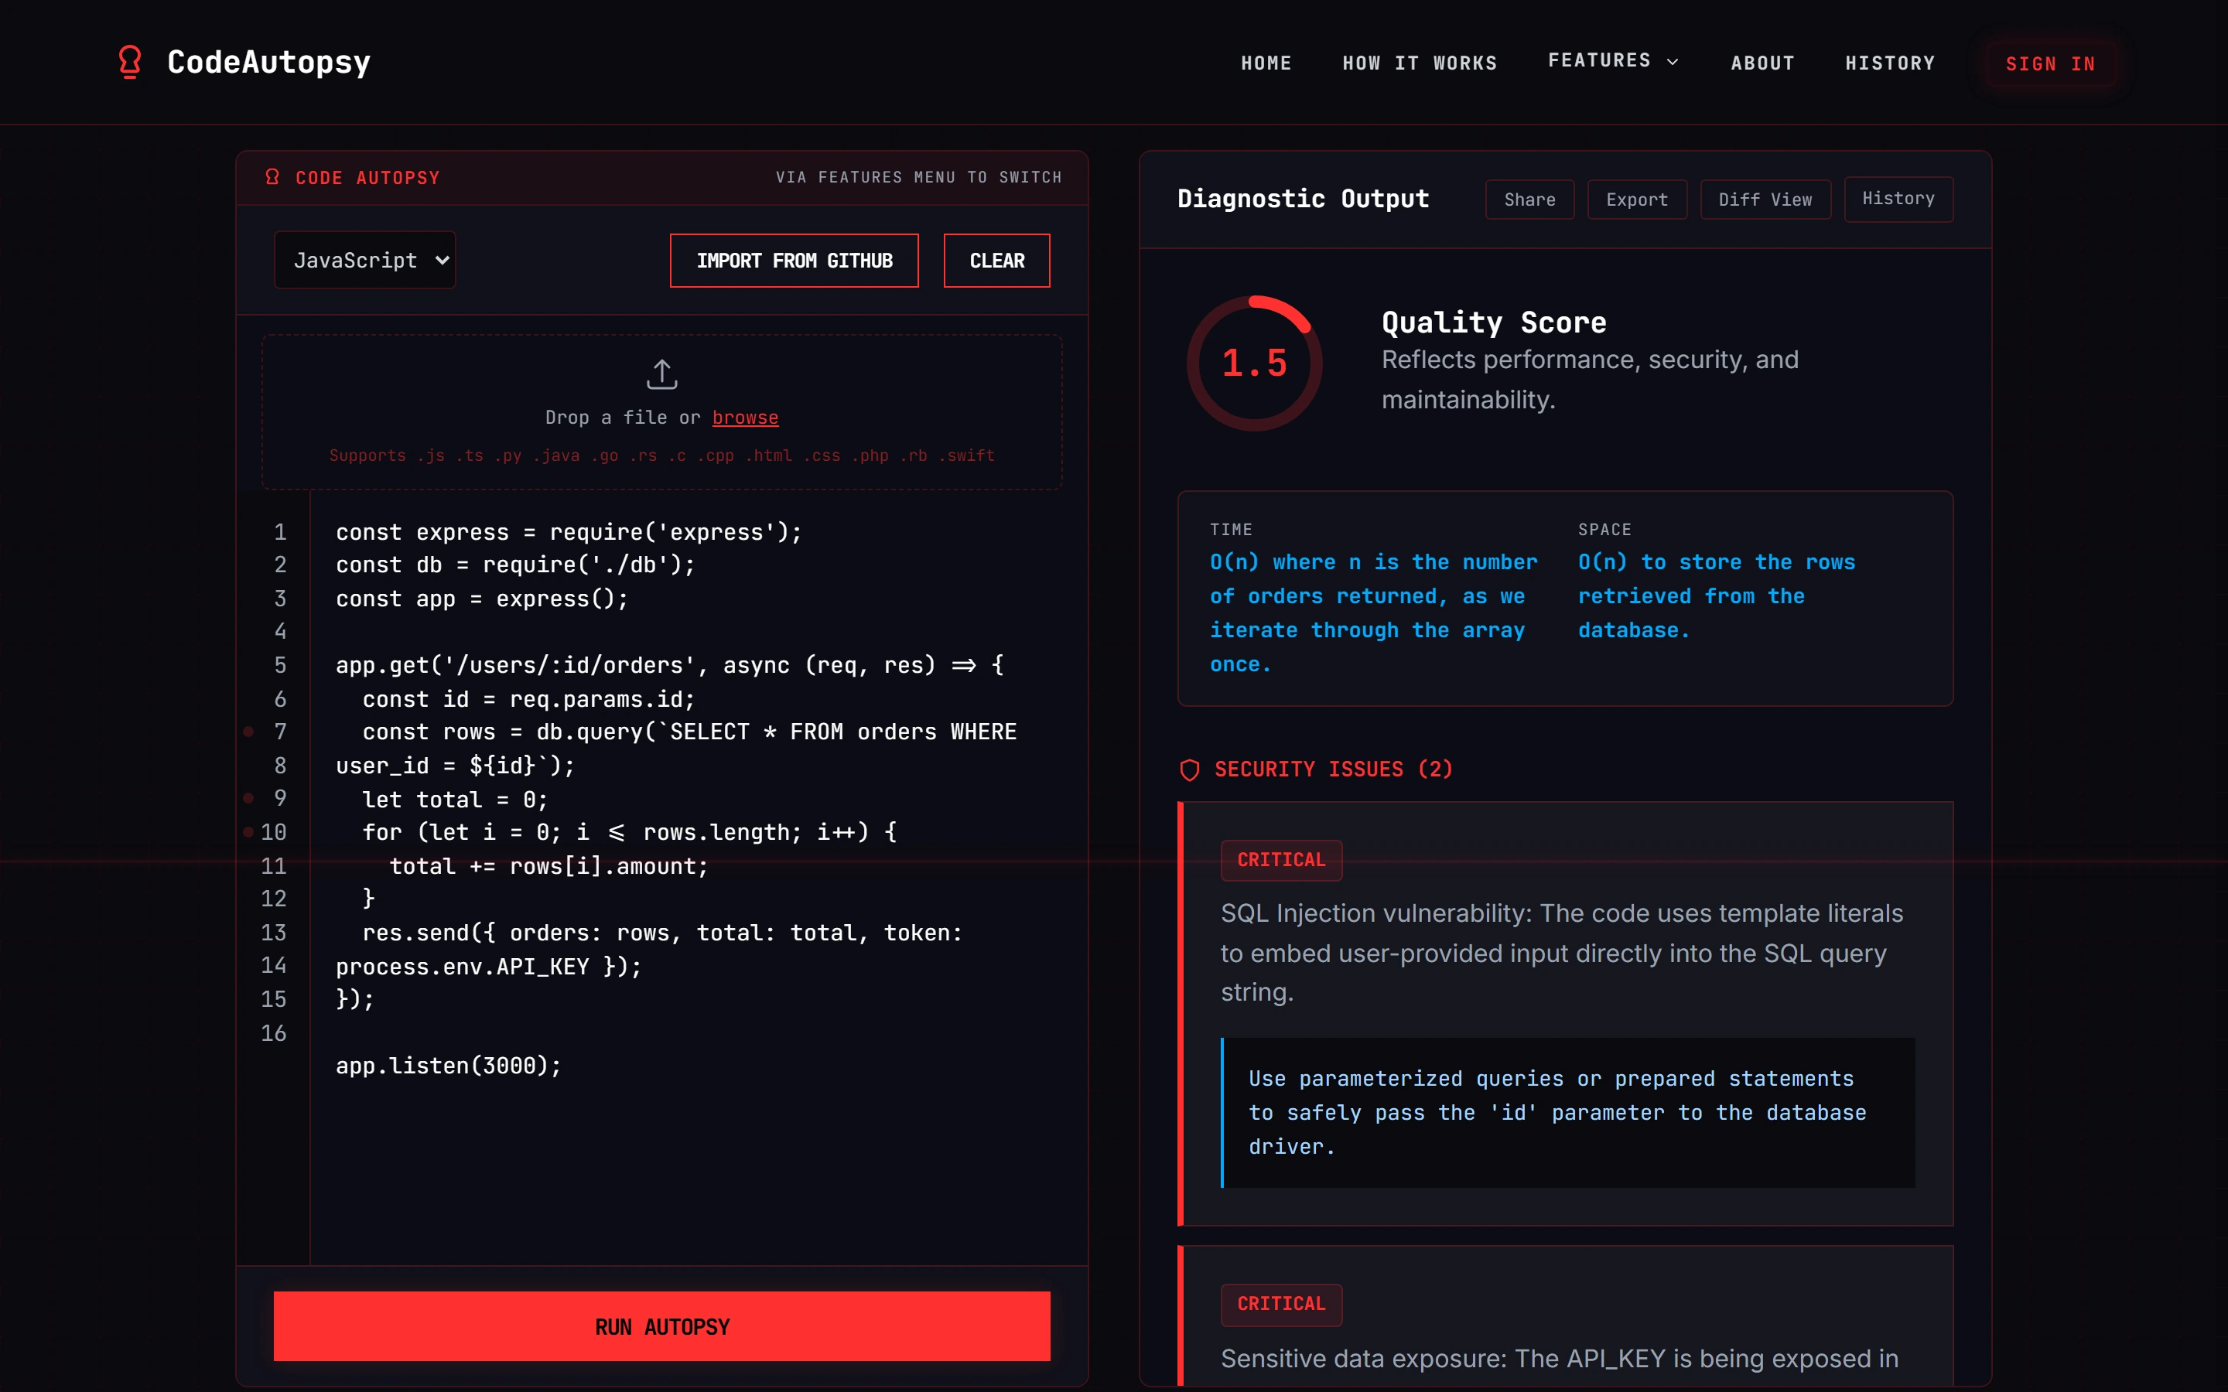The image size is (2228, 1392).
Task: Click the line 'app.listen(3000);' in editor
Action: [449, 1066]
